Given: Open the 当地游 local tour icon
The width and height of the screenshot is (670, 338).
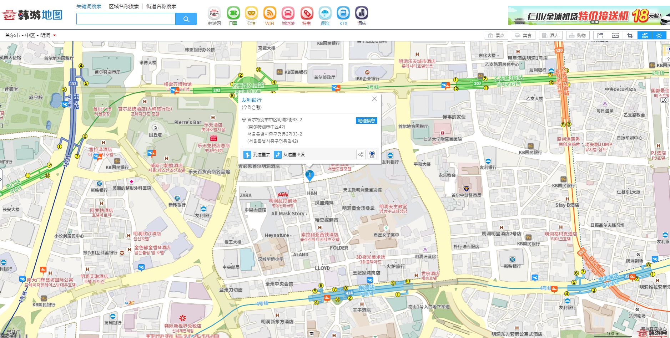Looking at the screenshot, I should point(288,13).
